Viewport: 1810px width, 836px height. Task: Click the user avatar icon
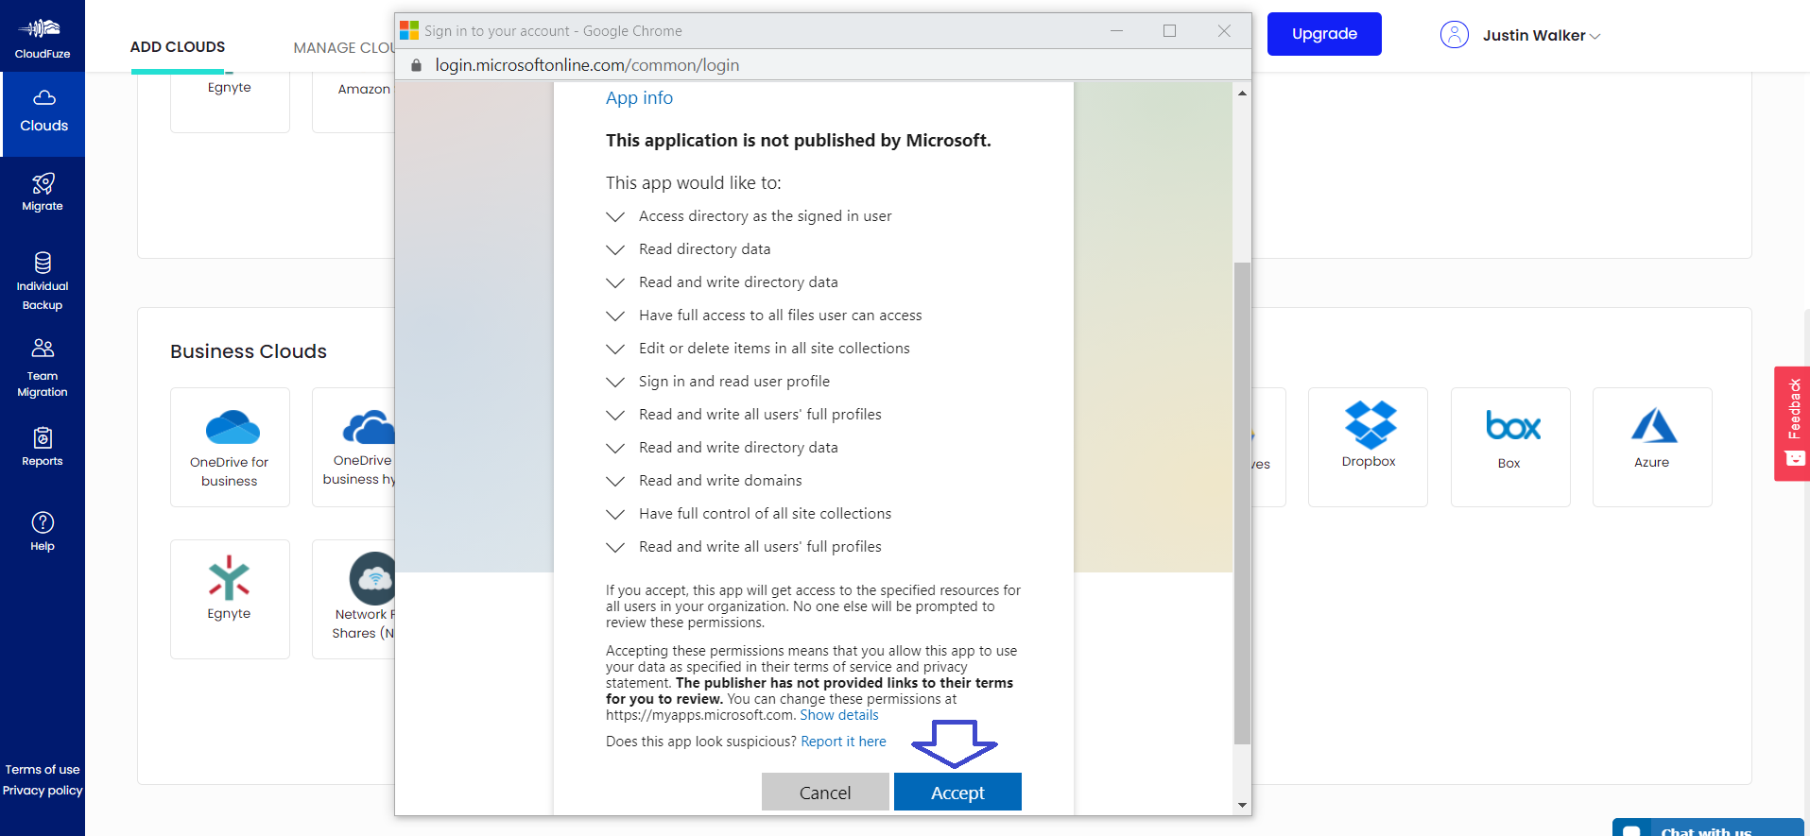(x=1454, y=35)
